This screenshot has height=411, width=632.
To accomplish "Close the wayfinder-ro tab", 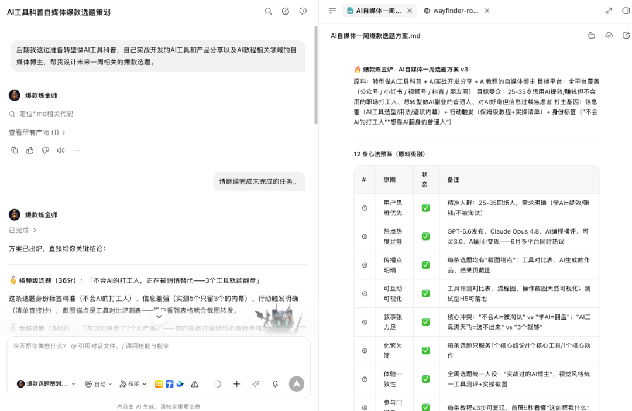I will point(487,11).
